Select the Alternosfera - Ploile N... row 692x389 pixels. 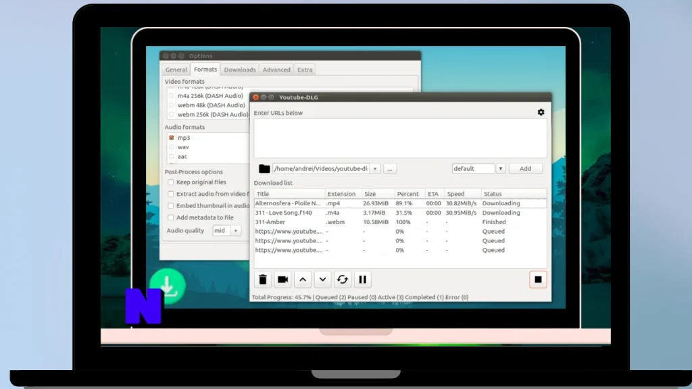click(x=400, y=203)
